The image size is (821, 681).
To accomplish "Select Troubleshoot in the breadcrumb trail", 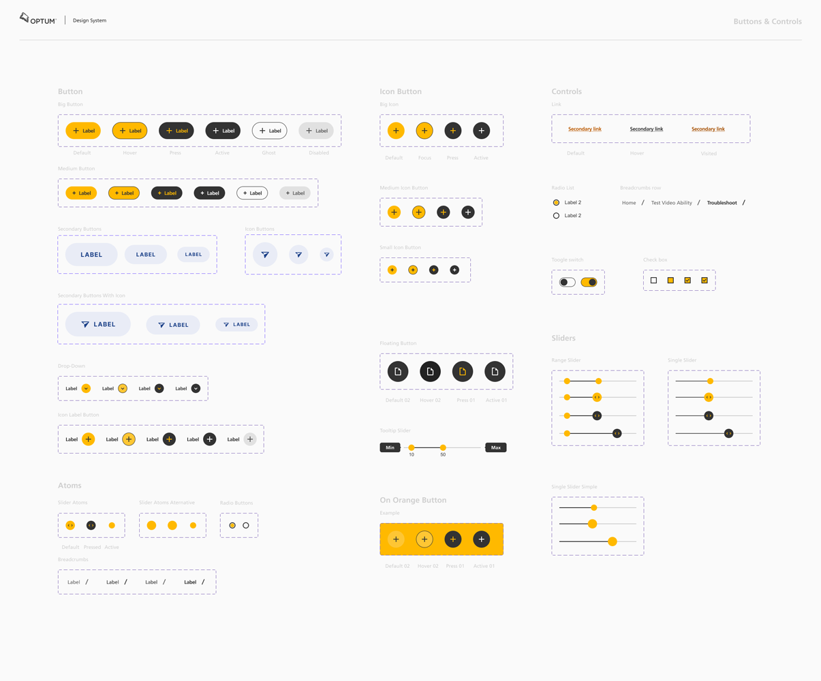I will 722,202.
